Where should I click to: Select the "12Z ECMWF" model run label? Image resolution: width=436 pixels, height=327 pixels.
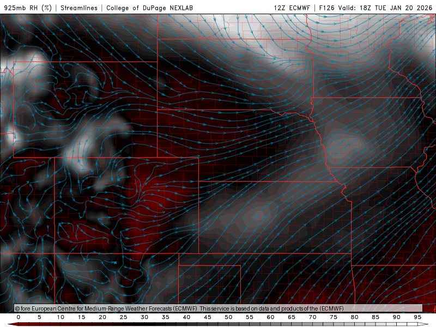292,8
